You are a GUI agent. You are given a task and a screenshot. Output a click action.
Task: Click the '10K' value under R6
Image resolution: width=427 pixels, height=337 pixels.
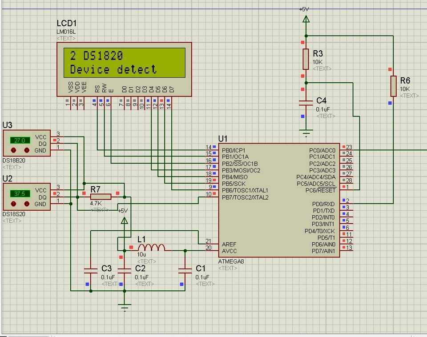[405, 89]
